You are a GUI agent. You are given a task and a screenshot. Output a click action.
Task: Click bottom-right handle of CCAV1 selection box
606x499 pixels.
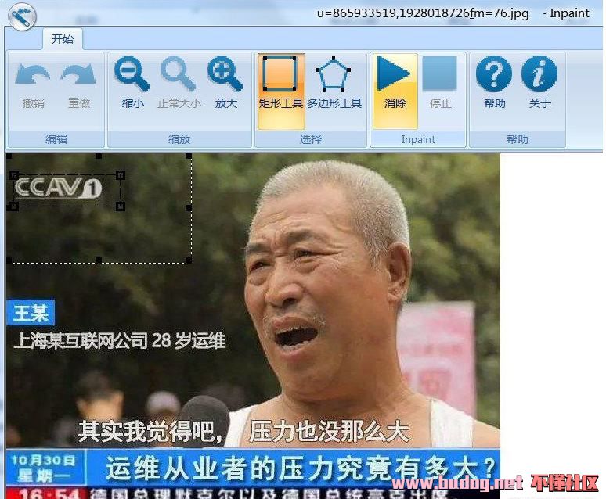[x=121, y=206]
